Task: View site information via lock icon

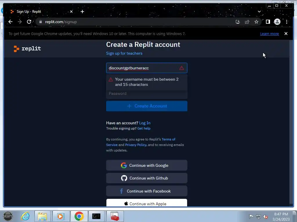Action: (40, 22)
